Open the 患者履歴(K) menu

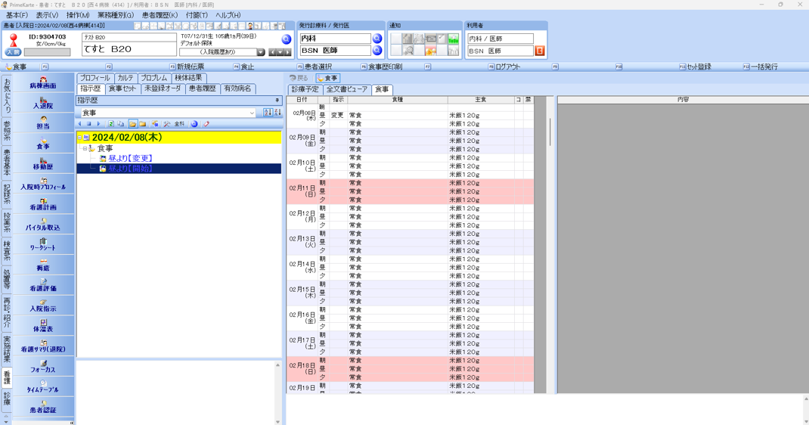click(x=160, y=15)
